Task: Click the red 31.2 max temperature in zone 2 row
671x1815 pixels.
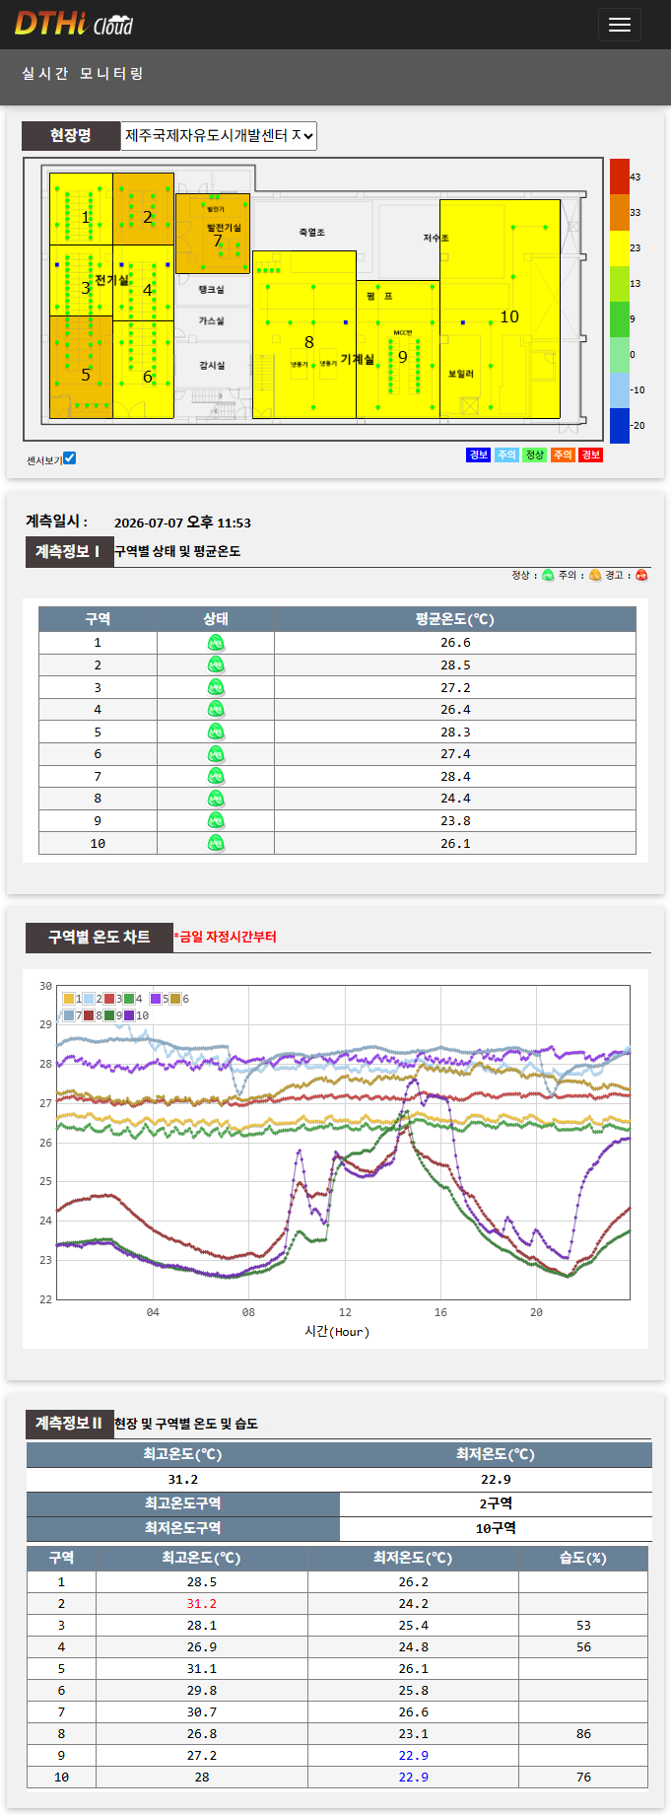Action: [201, 1604]
